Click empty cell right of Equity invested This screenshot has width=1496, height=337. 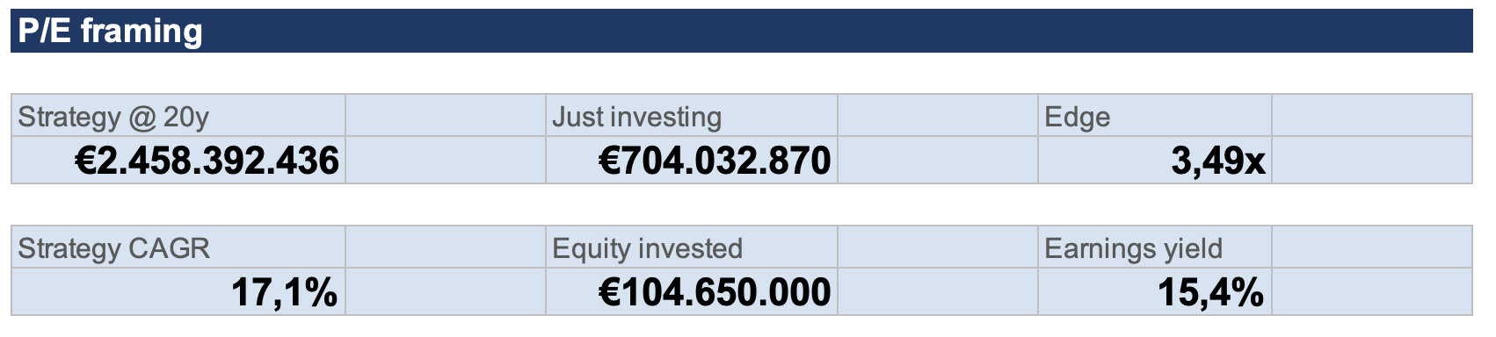[x=938, y=247]
